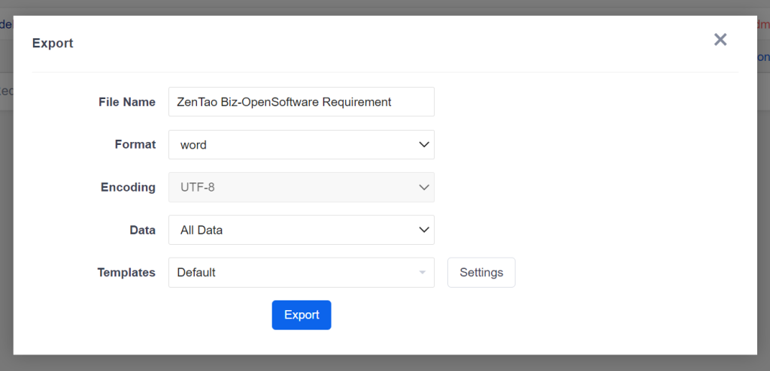Click the Templates label
The image size is (770, 371).
pyautogui.click(x=126, y=273)
